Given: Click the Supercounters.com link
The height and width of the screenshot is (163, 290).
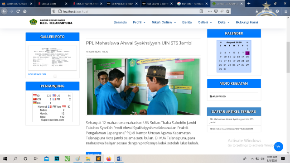Looking at the screenshot, I should pyautogui.click(x=53, y=120).
